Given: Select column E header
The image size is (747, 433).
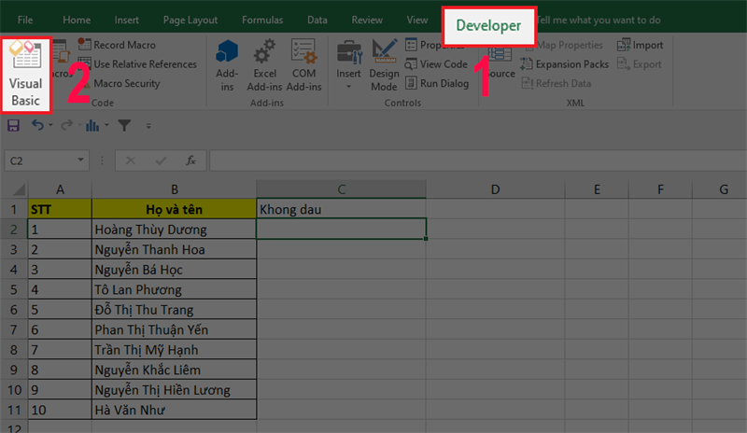Looking at the screenshot, I should pos(597,189).
